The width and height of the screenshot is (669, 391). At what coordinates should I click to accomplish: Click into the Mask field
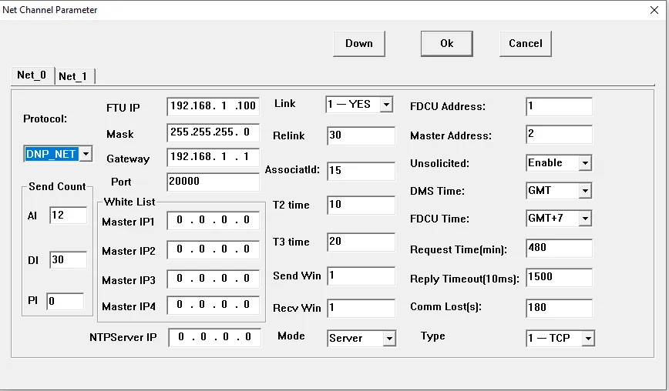[x=213, y=132]
